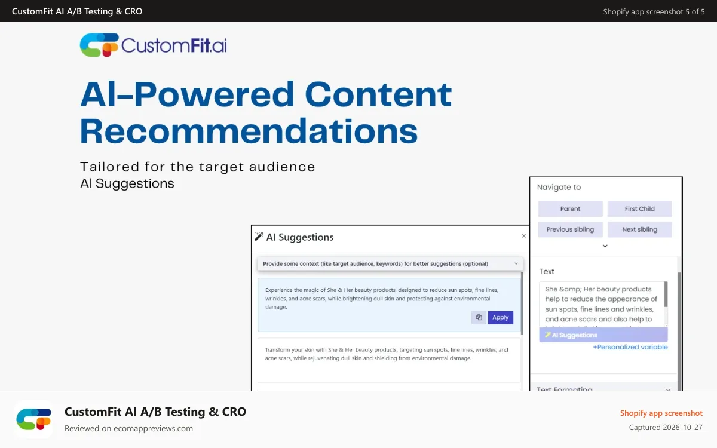Select the 'Transform your skin' suggestion card

click(389, 360)
